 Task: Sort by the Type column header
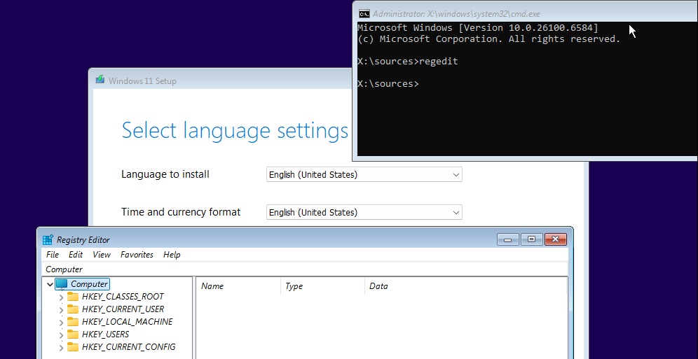point(322,286)
